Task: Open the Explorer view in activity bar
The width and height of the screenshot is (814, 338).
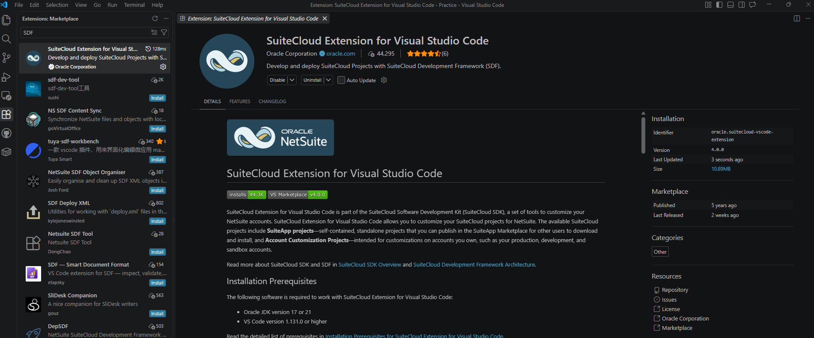Action: (6, 20)
